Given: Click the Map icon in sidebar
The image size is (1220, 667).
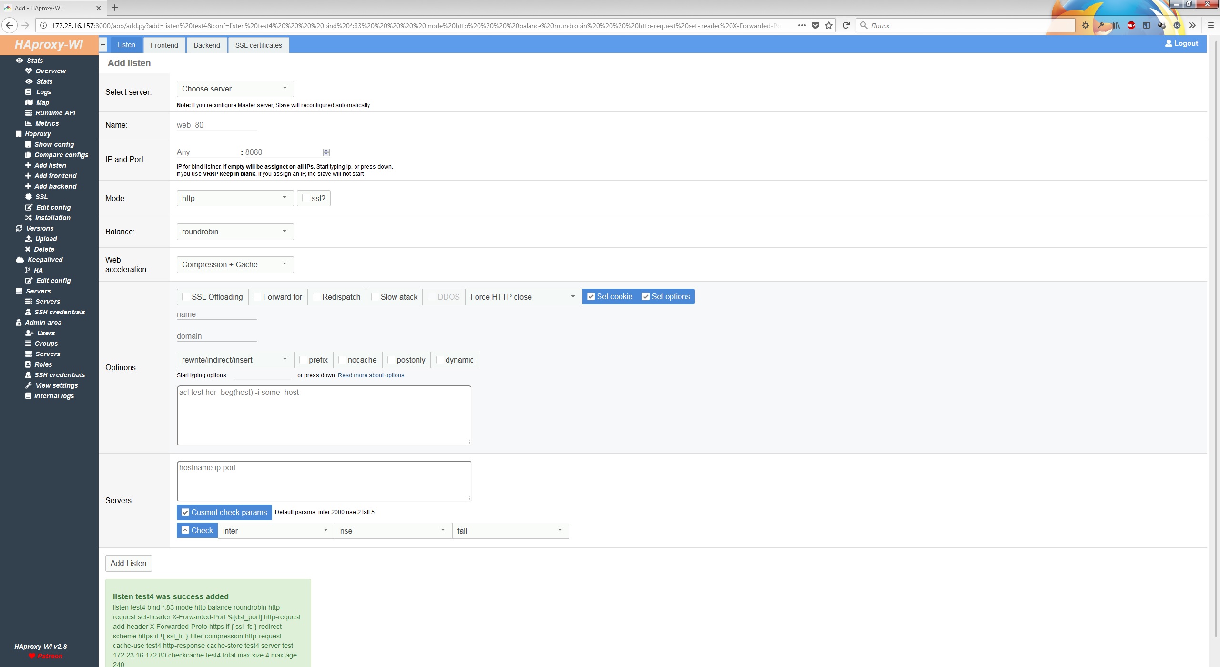Looking at the screenshot, I should click(x=29, y=102).
